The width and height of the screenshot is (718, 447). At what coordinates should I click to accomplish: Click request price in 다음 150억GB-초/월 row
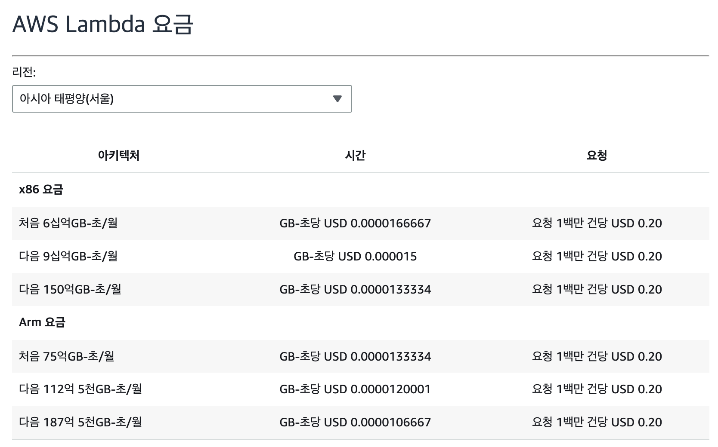597,289
